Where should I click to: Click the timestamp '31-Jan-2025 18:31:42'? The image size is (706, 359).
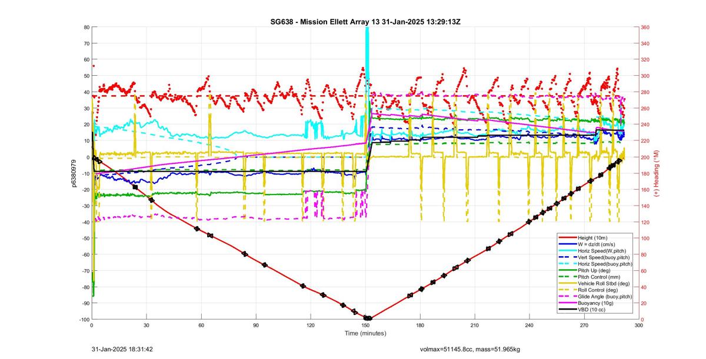122,349
